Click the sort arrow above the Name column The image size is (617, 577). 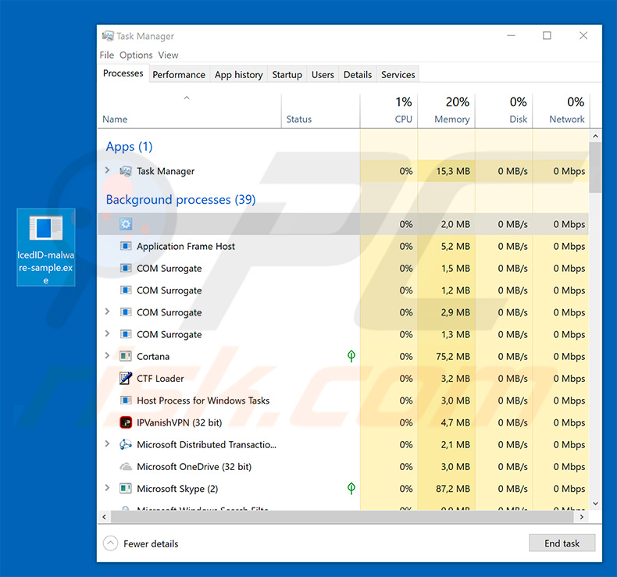pyautogui.click(x=187, y=98)
